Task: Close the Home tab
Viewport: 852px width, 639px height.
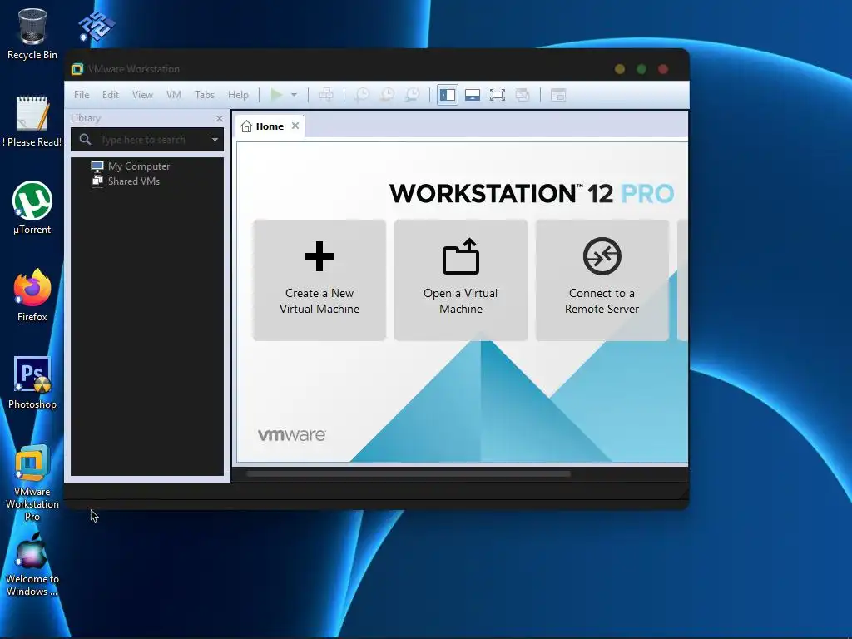Action: click(295, 126)
